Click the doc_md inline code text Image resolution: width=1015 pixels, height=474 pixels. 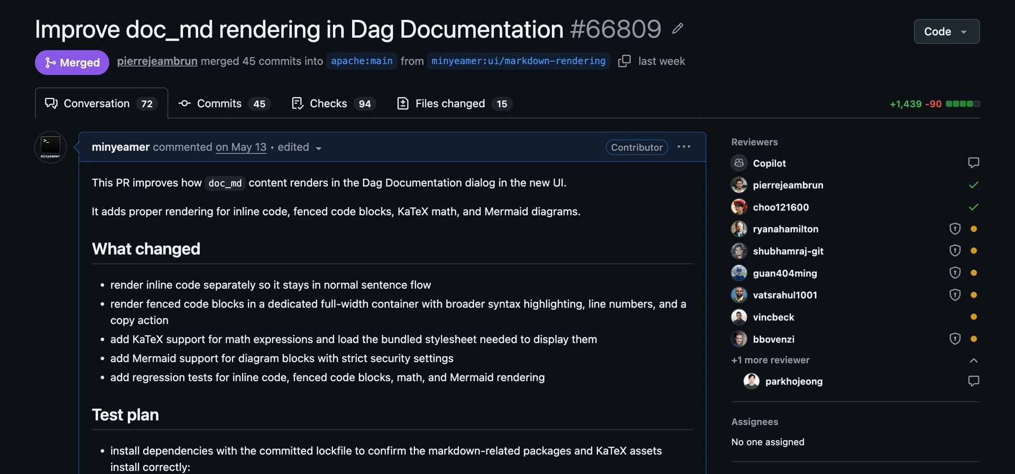coord(225,183)
